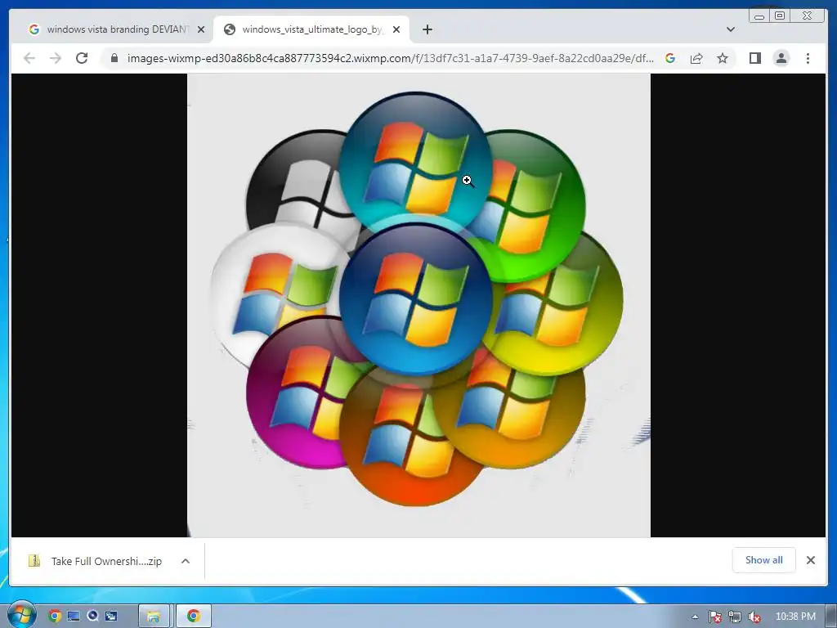Image resolution: width=837 pixels, height=628 pixels.
Task: Click the 10:38 PM clock
Action: point(795,617)
